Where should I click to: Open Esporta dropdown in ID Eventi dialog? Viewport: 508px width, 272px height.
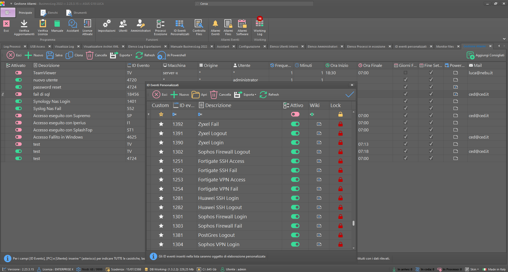coord(246,95)
